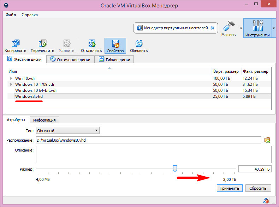The image size is (279, 207).
Task: Switch to Оптические диски tab
Action: point(71,59)
